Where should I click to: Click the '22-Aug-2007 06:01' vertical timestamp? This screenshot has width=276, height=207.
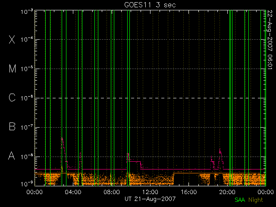[270, 40]
